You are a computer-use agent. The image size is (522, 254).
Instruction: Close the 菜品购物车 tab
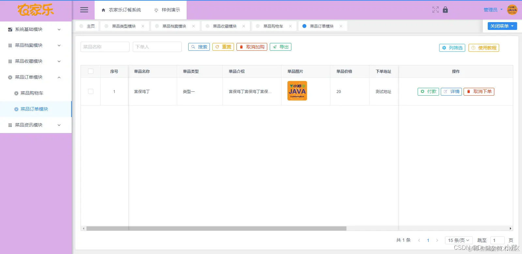click(290, 26)
